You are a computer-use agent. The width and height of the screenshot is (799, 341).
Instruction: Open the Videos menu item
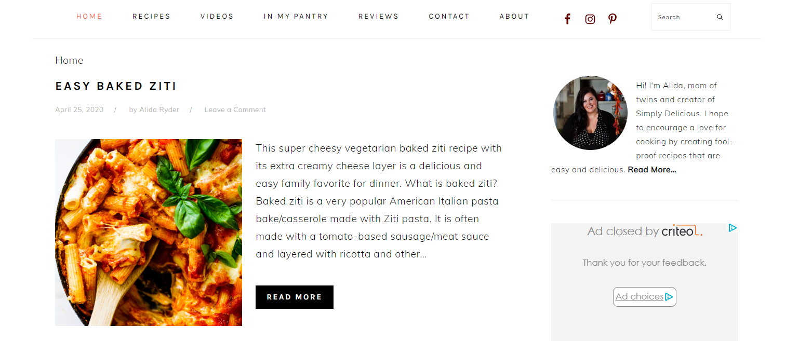click(x=217, y=16)
